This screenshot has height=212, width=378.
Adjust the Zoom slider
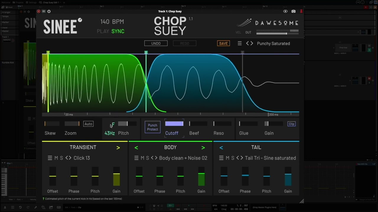(72, 124)
